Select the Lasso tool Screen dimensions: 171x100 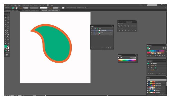point(8,18)
